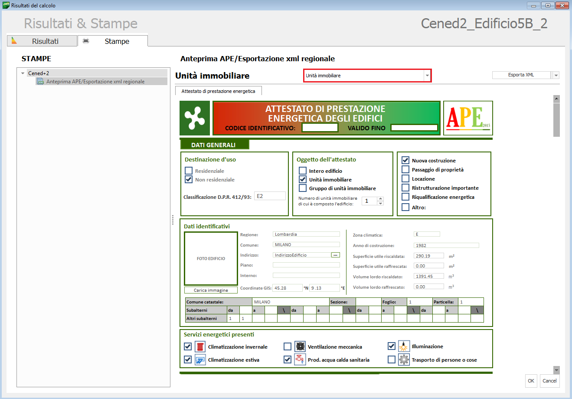The image size is (572, 399).
Task: Click the Illuminazione light bulb icon
Action: click(x=404, y=346)
